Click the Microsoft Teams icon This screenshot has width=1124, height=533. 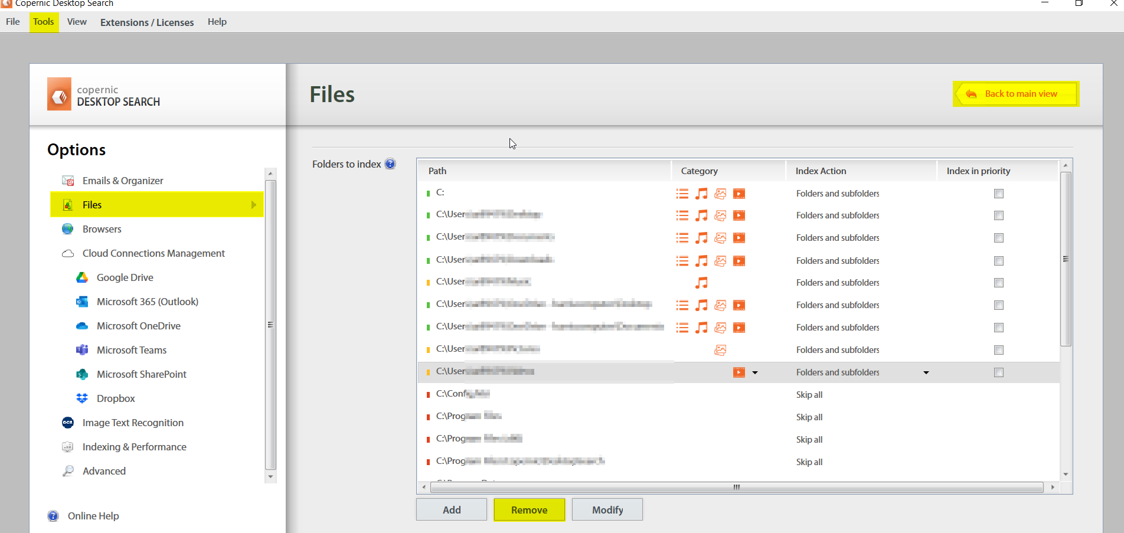(x=82, y=350)
